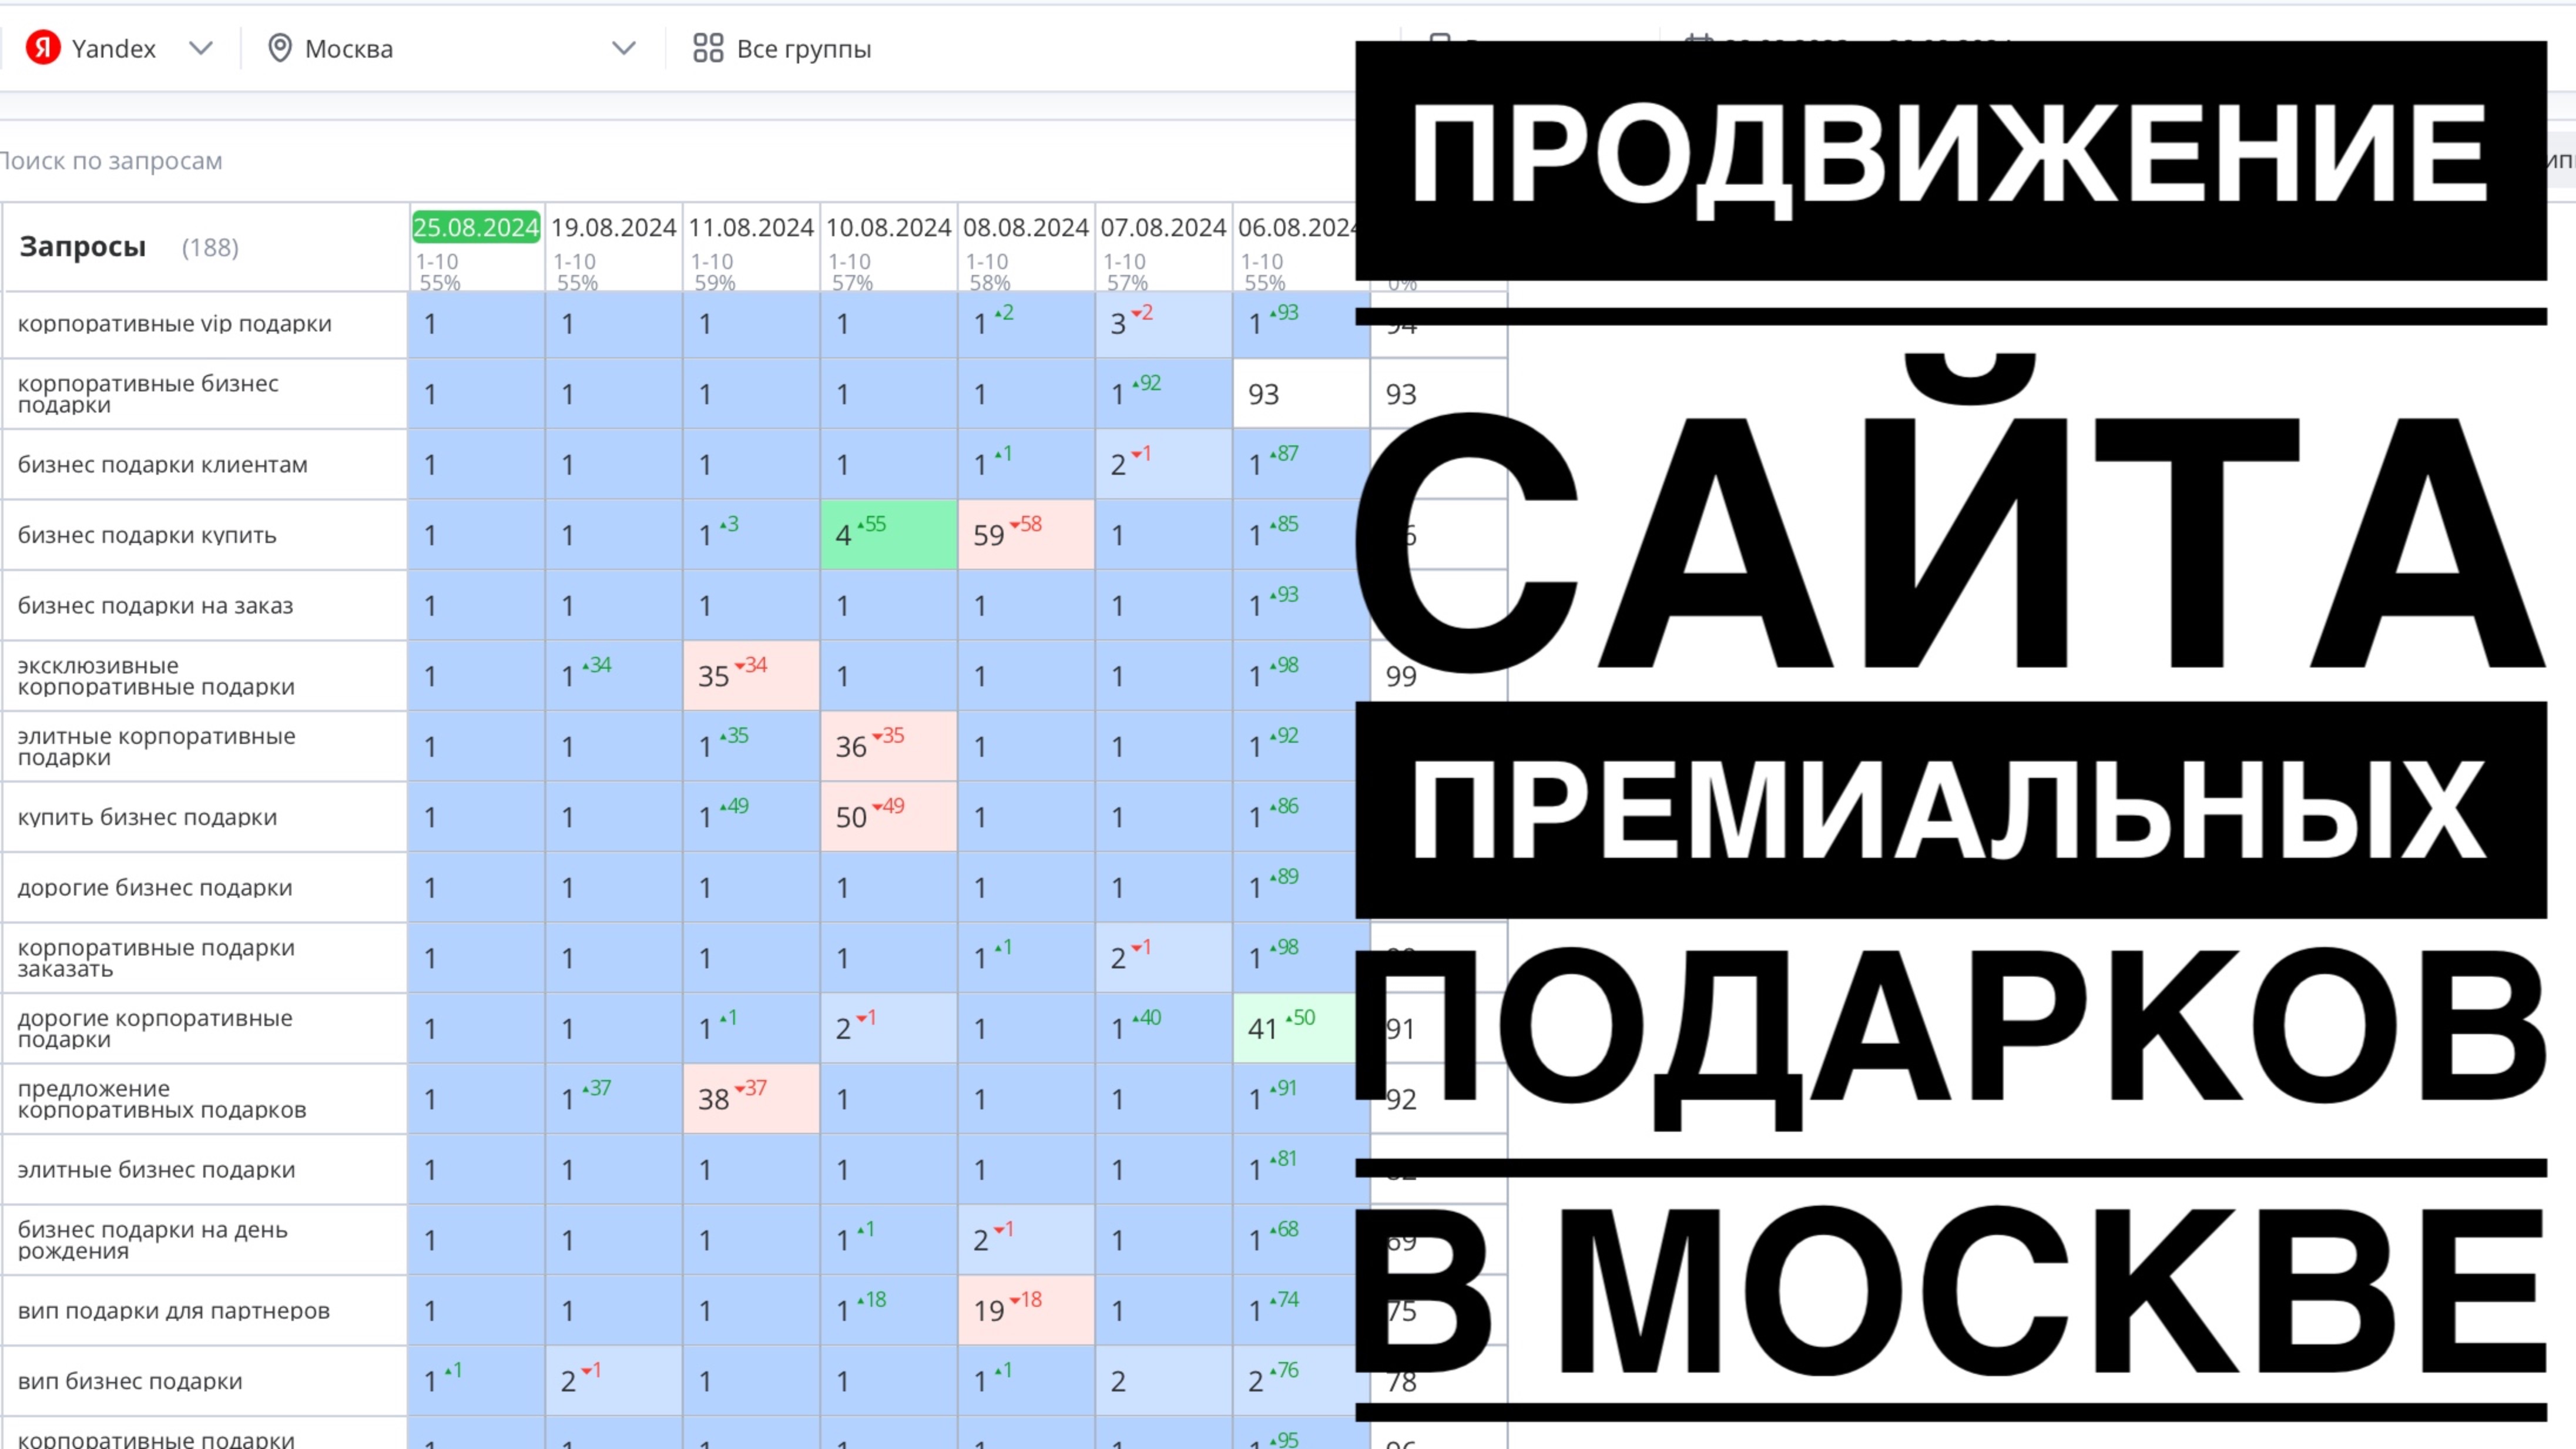
Task: Click query дорогие корпоративные подарки
Action: tap(155, 1029)
